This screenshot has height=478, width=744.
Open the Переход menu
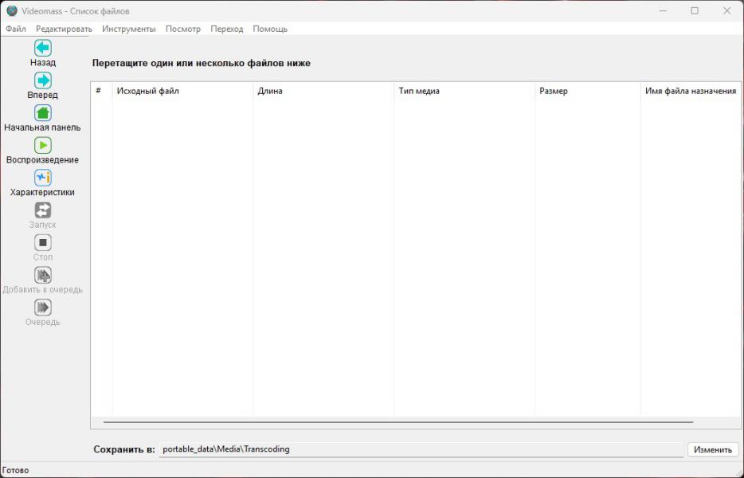coord(227,29)
